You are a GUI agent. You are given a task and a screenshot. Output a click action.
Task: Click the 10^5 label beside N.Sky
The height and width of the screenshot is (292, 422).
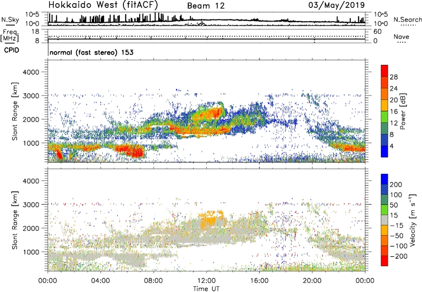tap(32, 15)
